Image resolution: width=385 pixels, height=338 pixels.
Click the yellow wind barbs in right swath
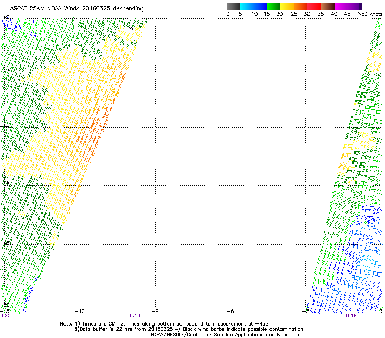click(348, 156)
